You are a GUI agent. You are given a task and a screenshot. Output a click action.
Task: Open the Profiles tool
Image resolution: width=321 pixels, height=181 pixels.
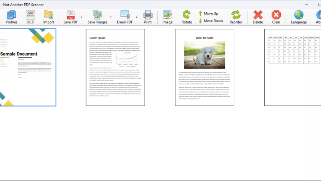tap(11, 17)
